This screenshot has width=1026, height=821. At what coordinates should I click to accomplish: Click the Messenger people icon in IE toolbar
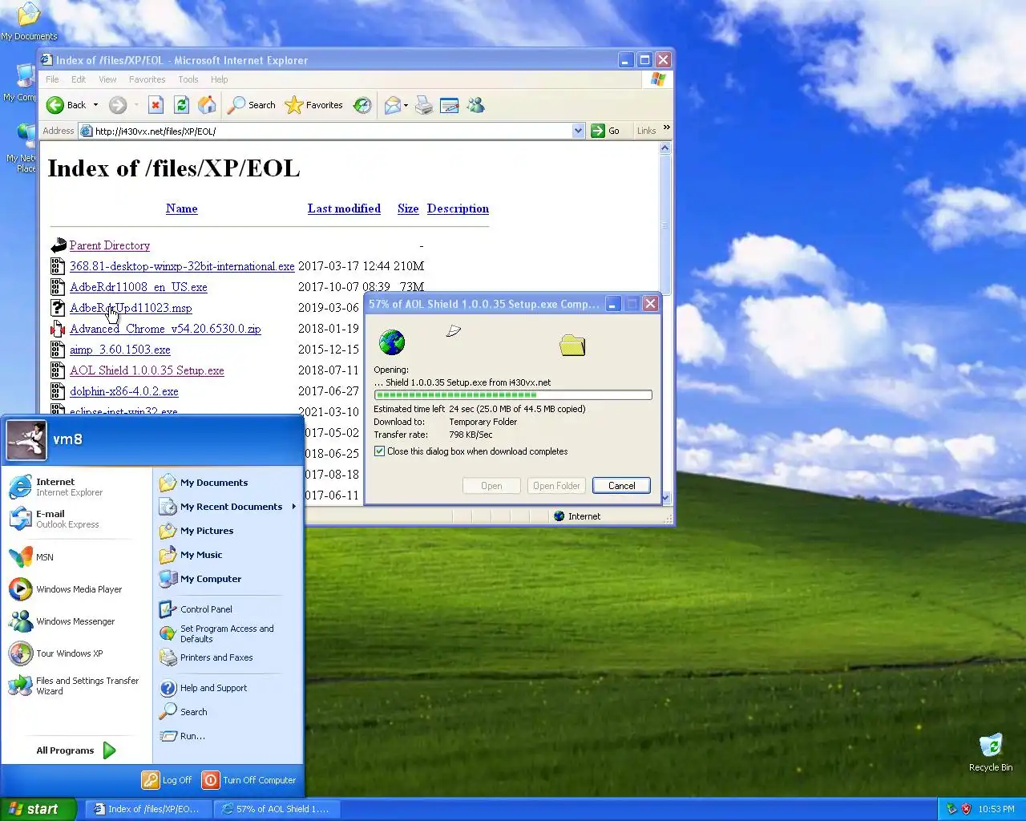click(x=476, y=105)
